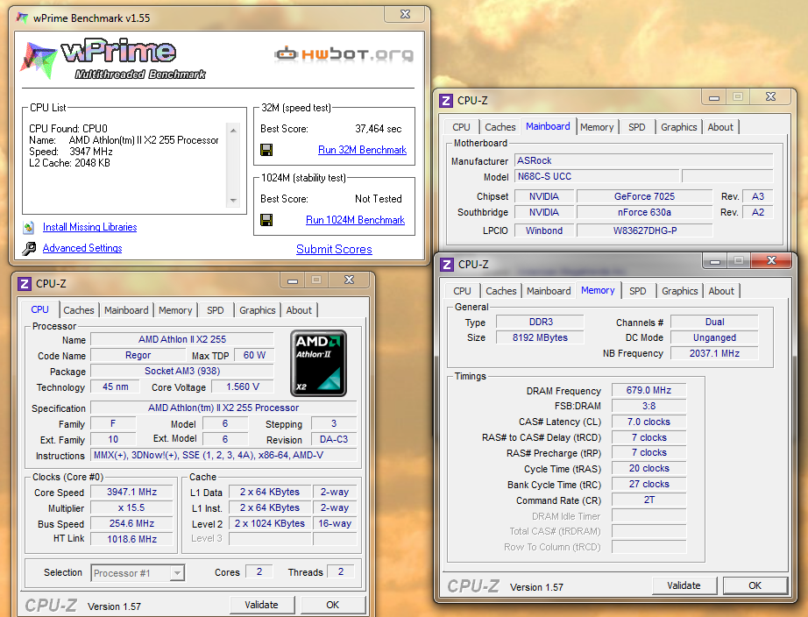Click the 2T command rate value

coord(649,500)
